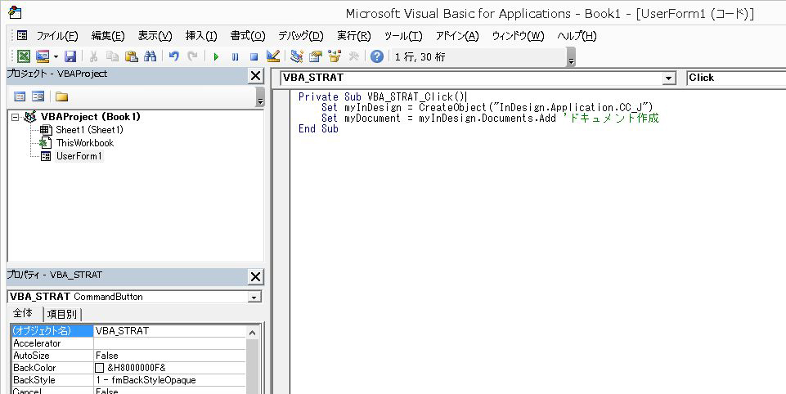Screen dimensions: 786x394
Task: Open the Object Browser icon
Action: point(335,56)
